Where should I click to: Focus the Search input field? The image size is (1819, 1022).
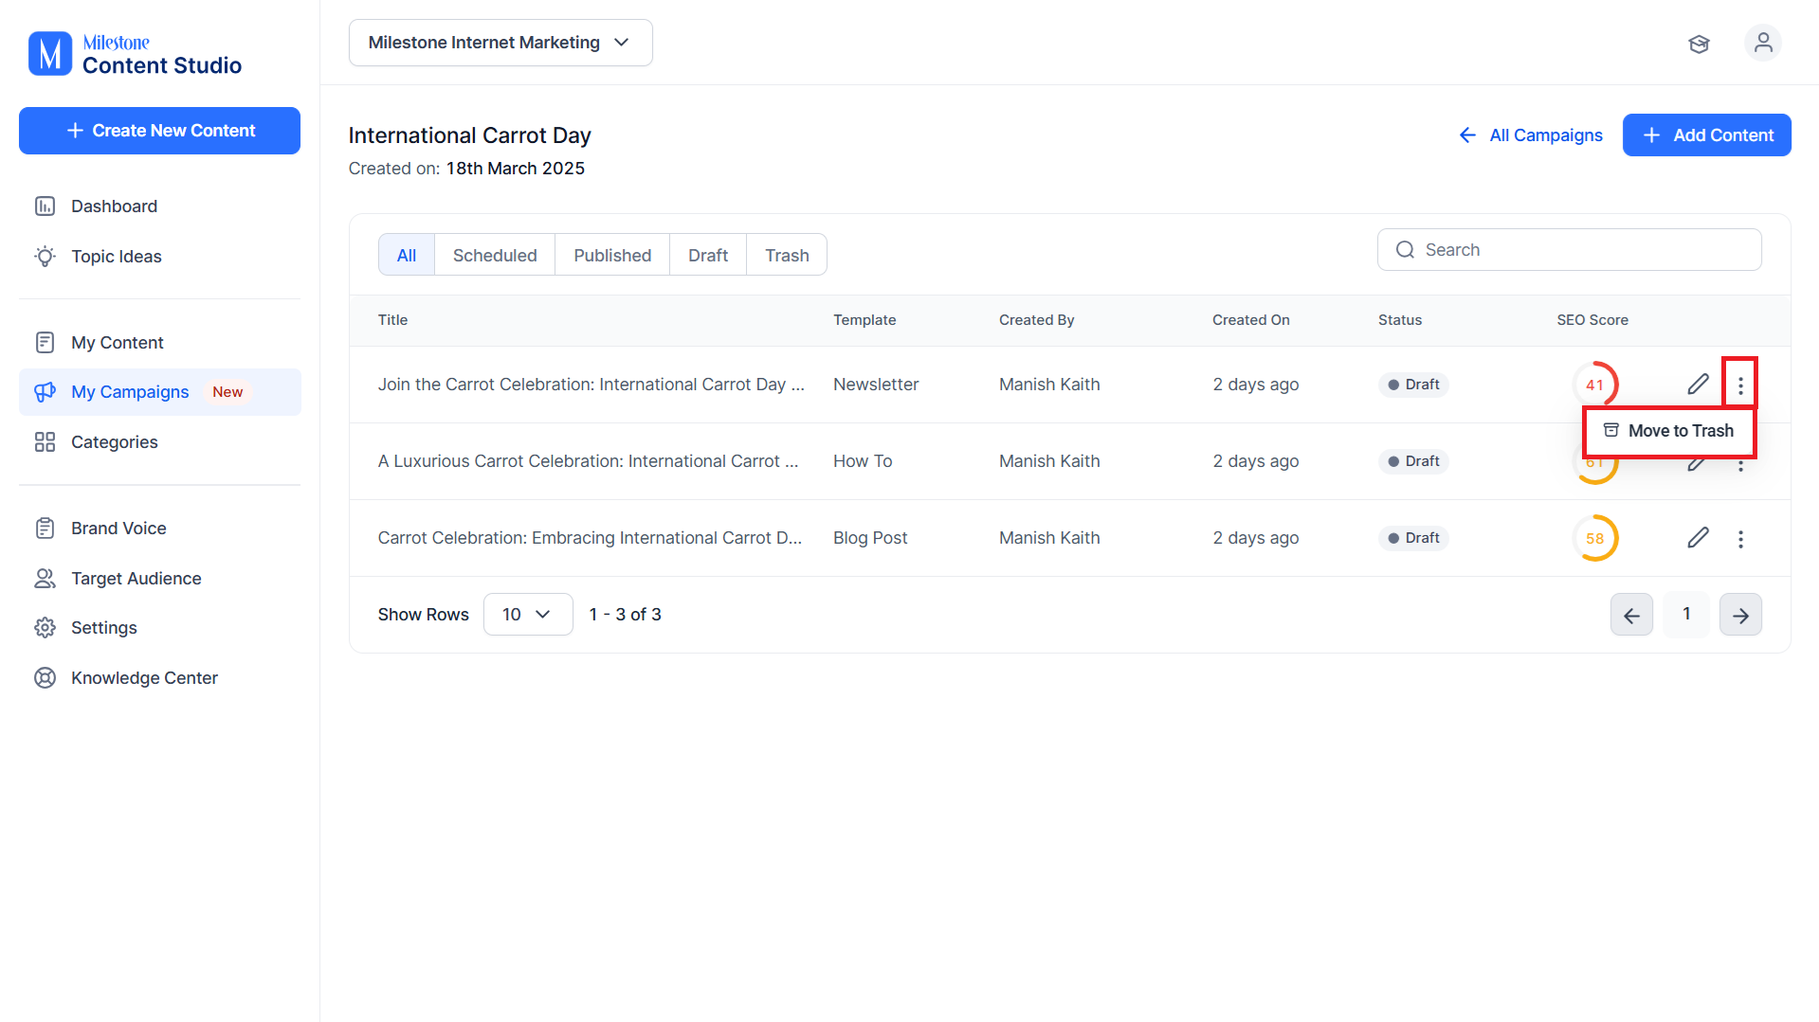(x=1570, y=250)
